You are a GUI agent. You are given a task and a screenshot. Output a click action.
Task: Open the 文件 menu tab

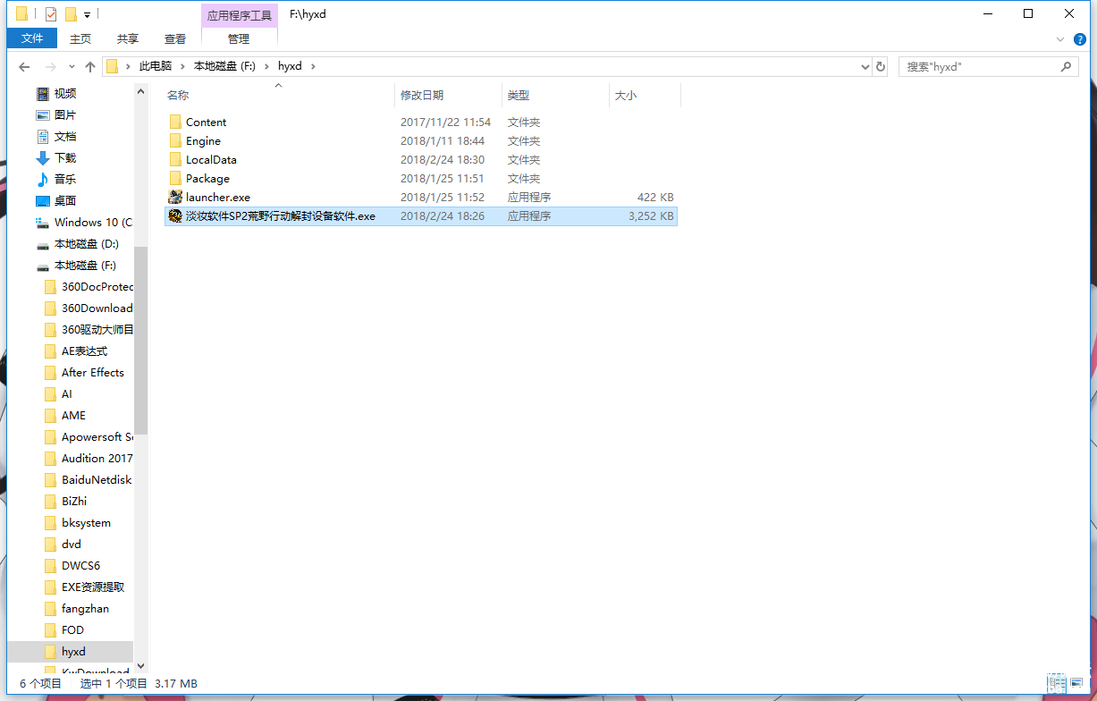[32, 38]
